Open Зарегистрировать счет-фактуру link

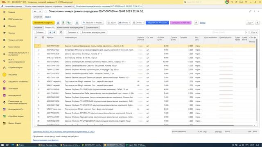pos(45,140)
